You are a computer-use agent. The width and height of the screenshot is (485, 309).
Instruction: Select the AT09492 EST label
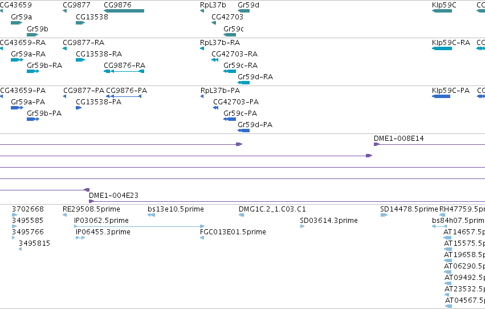click(x=464, y=278)
